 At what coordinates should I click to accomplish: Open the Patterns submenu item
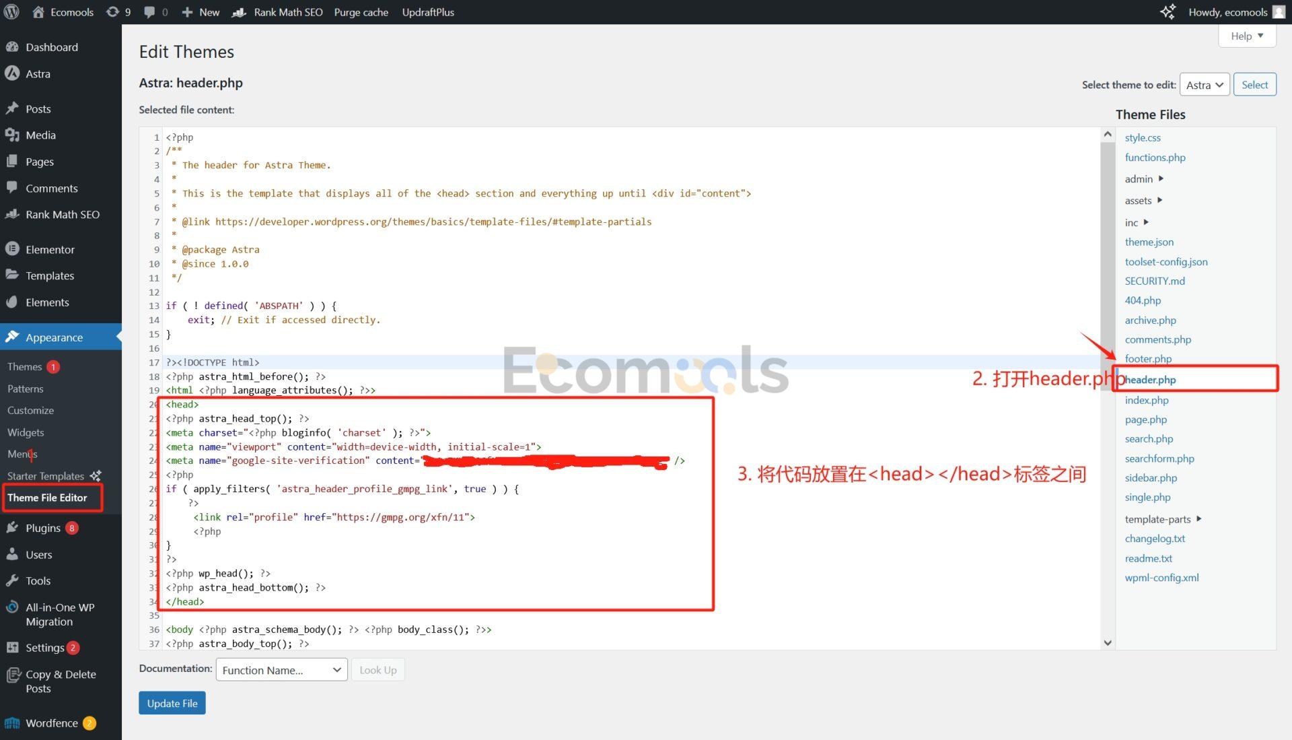pyautogui.click(x=25, y=389)
